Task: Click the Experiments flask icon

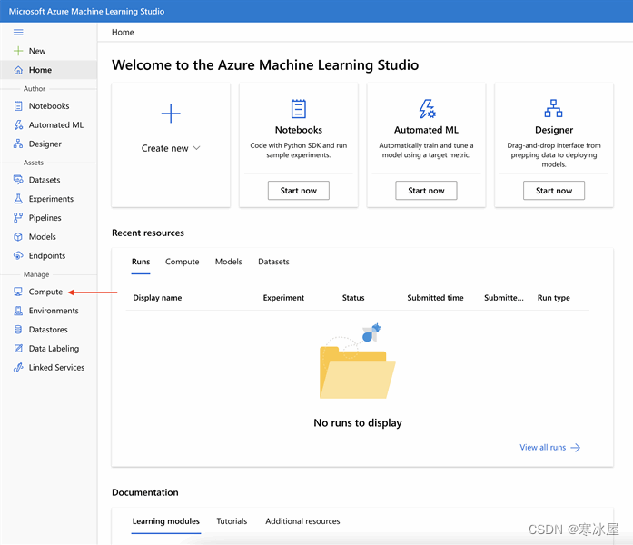Action: pyautogui.click(x=18, y=199)
